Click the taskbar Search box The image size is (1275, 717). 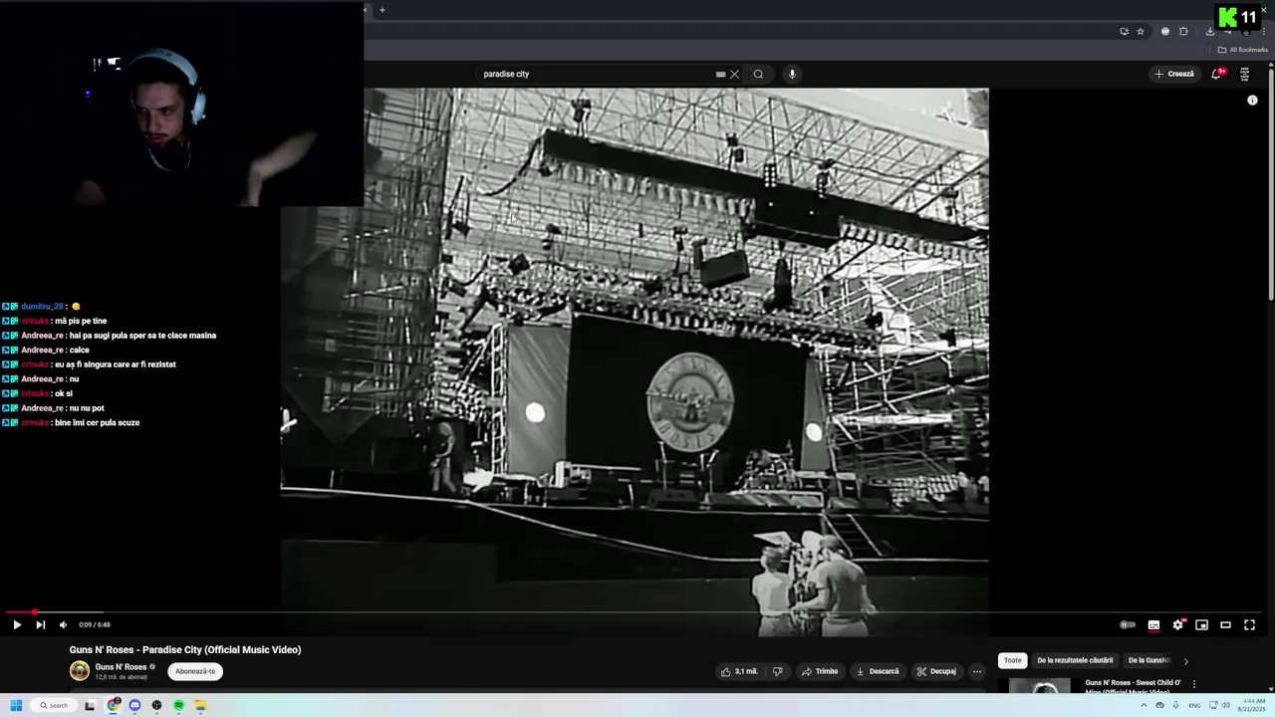tap(54, 705)
